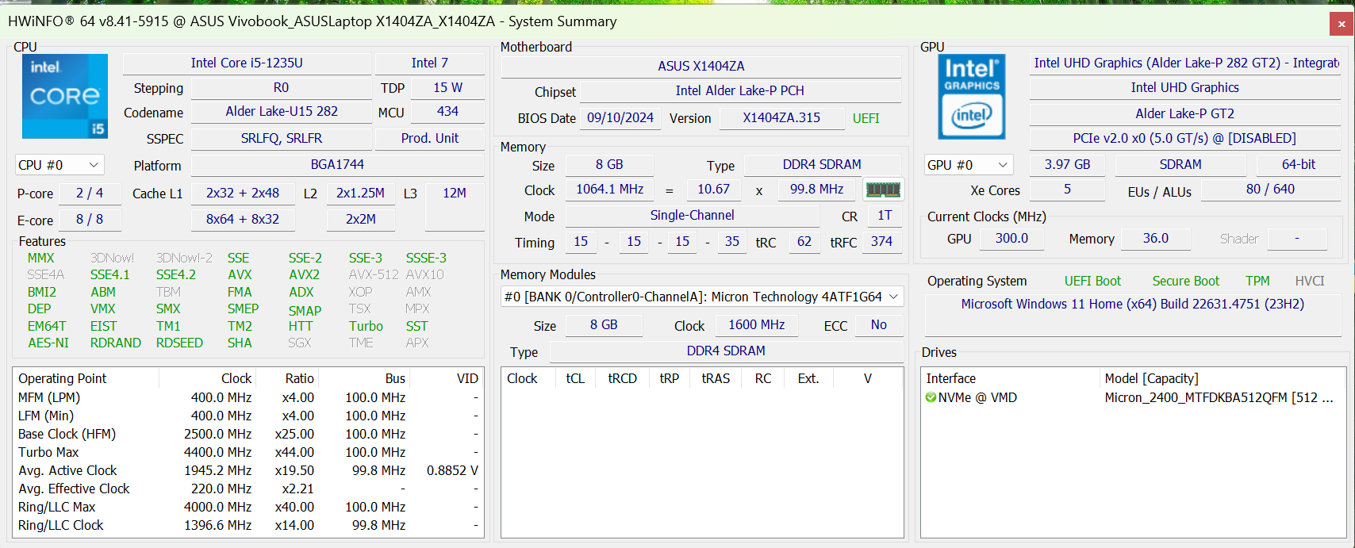Click the GPU memory clock 36.0 value

(x=1155, y=238)
